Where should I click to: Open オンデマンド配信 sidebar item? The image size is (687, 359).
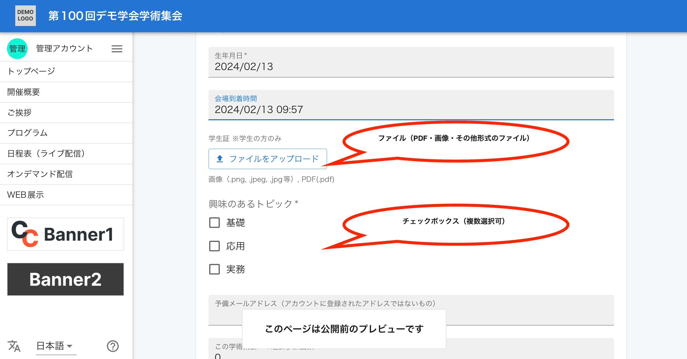coord(66,174)
